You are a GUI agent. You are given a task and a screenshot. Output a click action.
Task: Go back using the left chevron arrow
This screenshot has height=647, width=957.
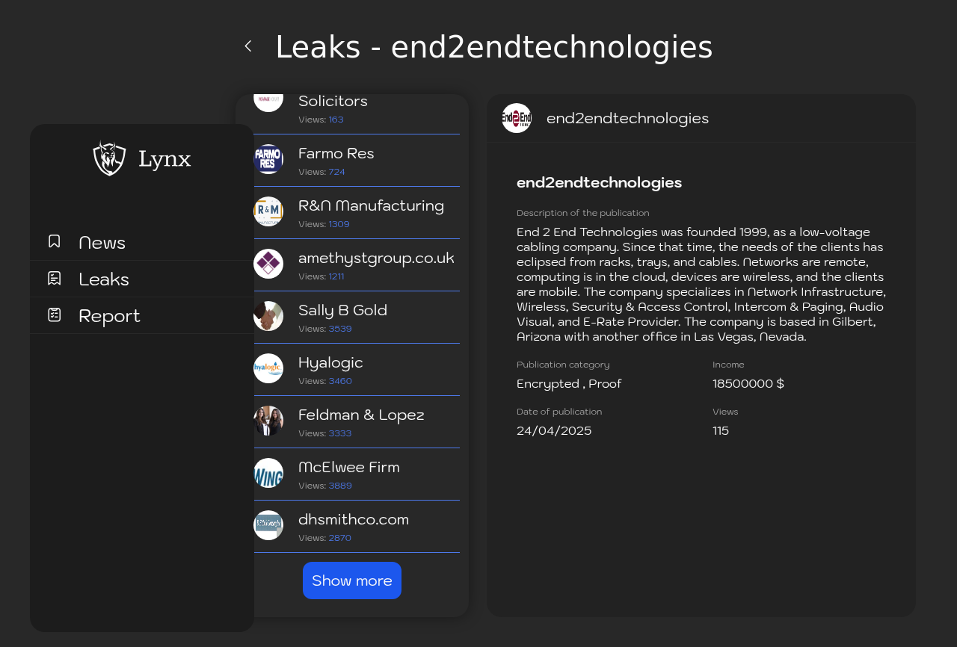point(248,46)
